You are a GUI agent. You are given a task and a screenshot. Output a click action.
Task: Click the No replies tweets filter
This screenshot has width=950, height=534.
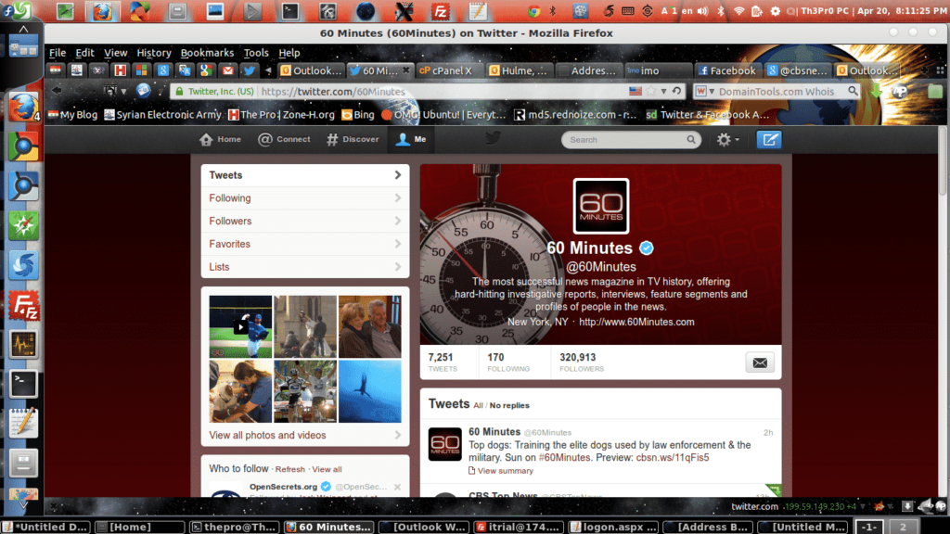pyautogui.click(x=509, y=405)
